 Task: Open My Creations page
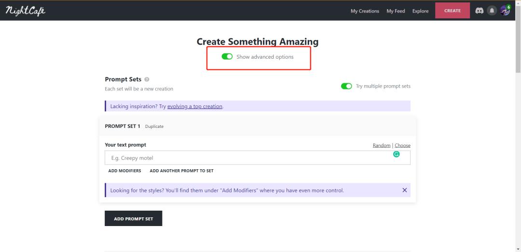click(x=365, y=11)
